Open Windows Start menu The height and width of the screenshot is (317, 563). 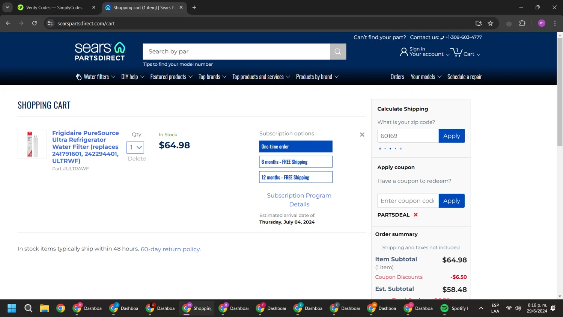(12, 308)
